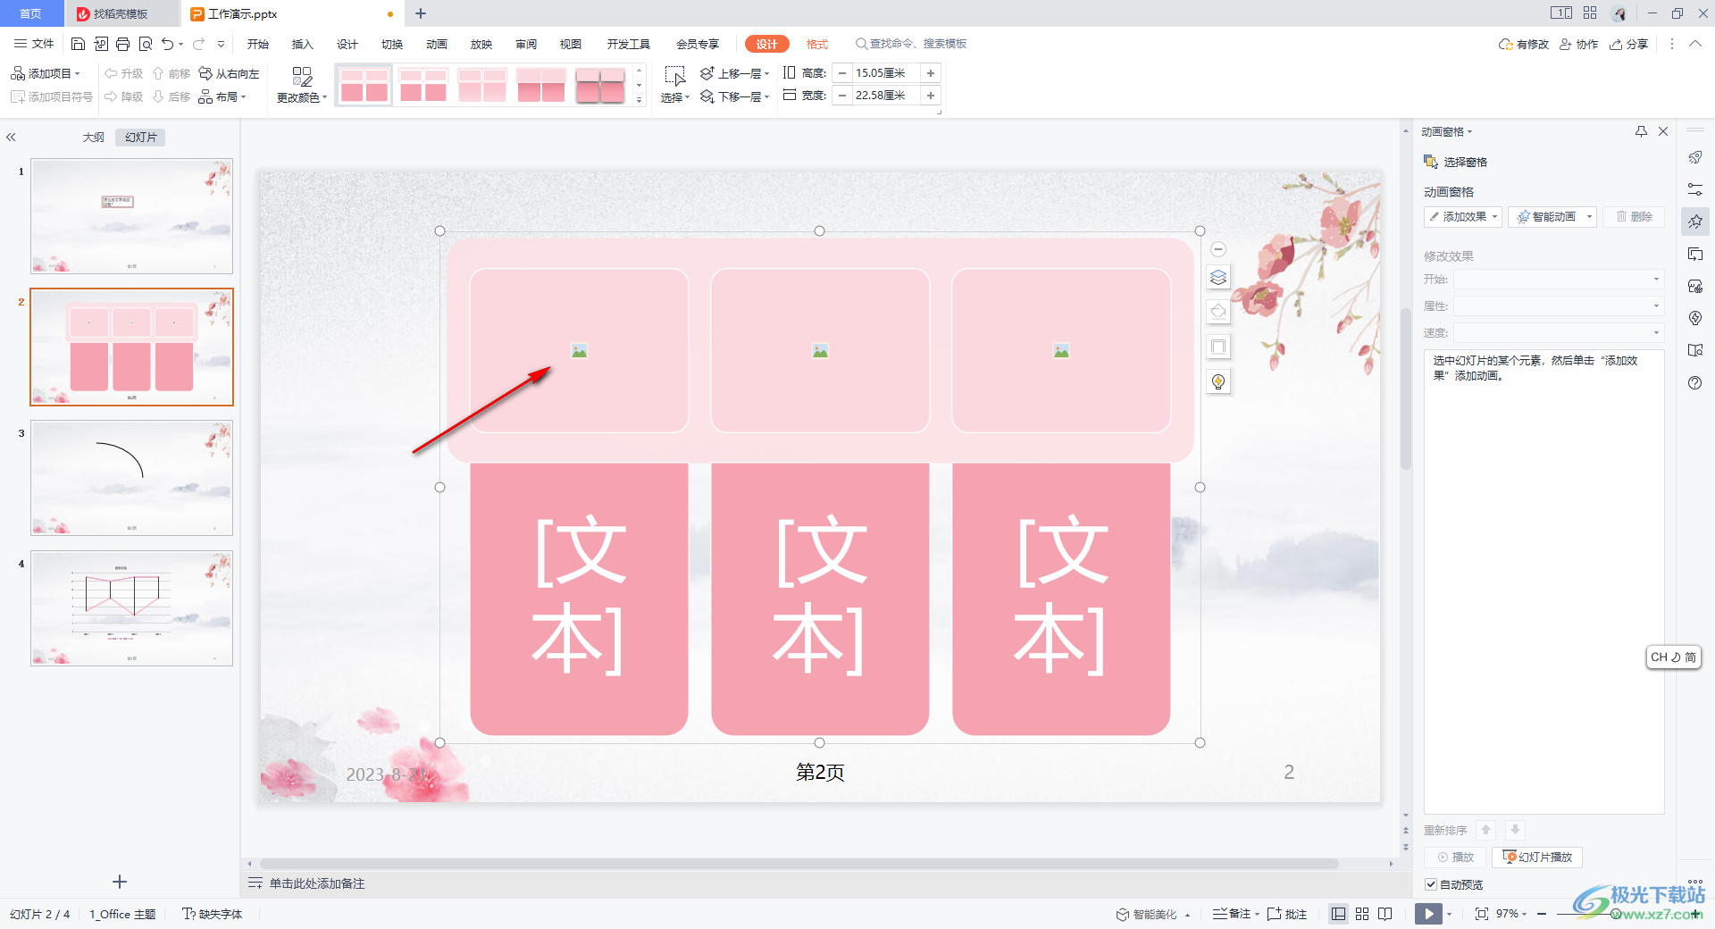Image resolution: width=1715 pixels, height=929 pixels.
Task: Click the layers floating icon beside the SmartArt
Action: point(1218,278)
